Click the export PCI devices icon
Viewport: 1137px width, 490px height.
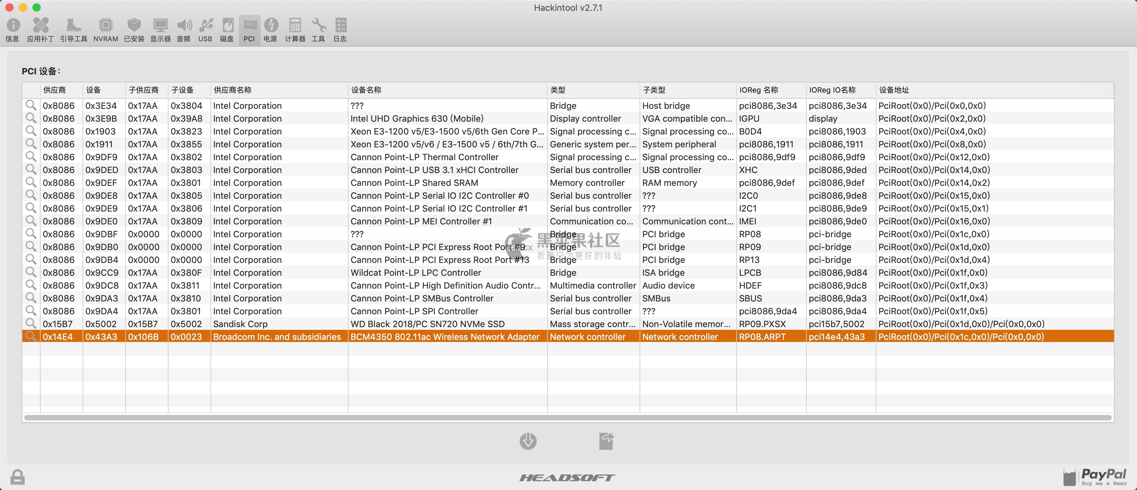pyautogui.click(x=606, y=441)
